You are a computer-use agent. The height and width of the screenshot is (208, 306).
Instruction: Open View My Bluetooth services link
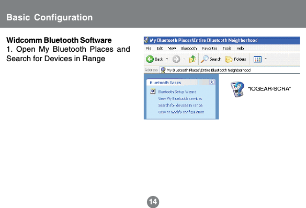point(180,98)
